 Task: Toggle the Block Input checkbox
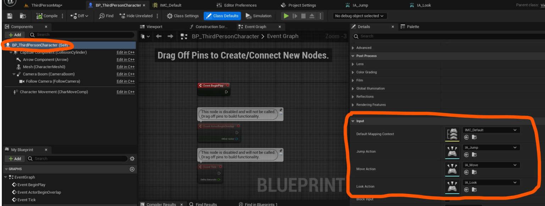[x=447, y=199]
